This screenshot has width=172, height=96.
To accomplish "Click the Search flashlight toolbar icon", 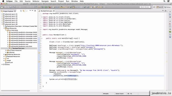I will tap(66, 7).
